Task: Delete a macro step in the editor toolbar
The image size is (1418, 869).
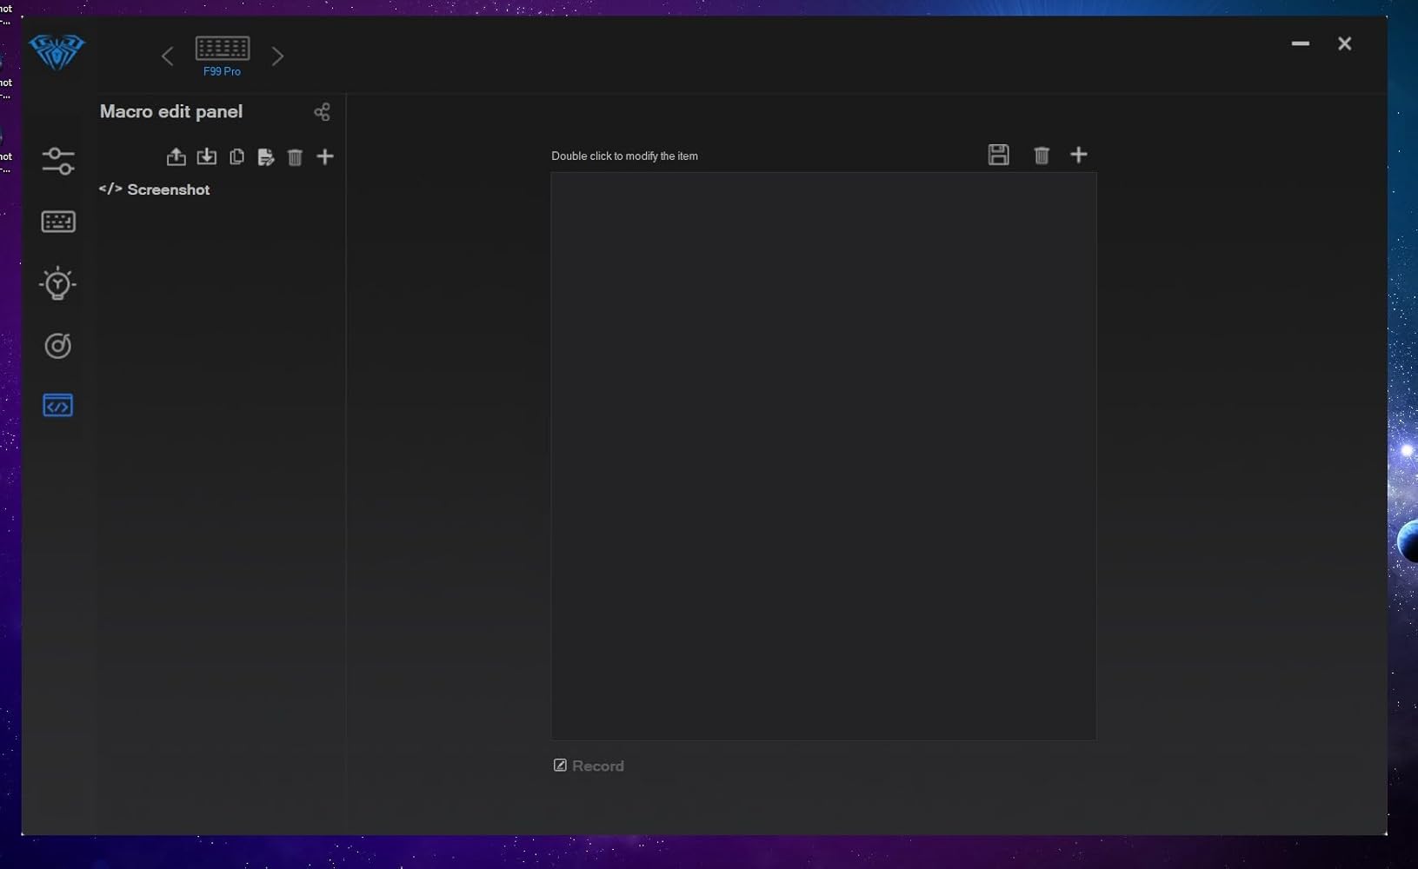Action: point(1041,156)
